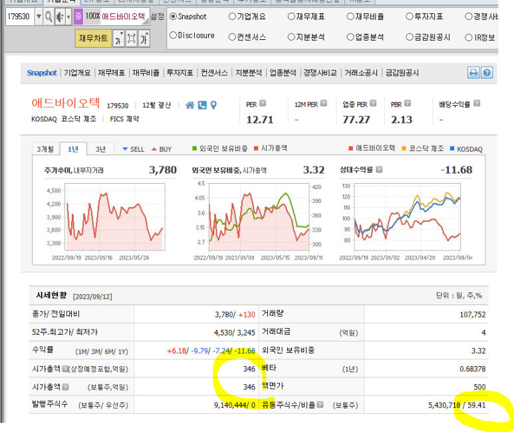Open 경쟁사비교 in the navigation bar
The width and height of the screenshot is (514, 432).
[321, 73]
